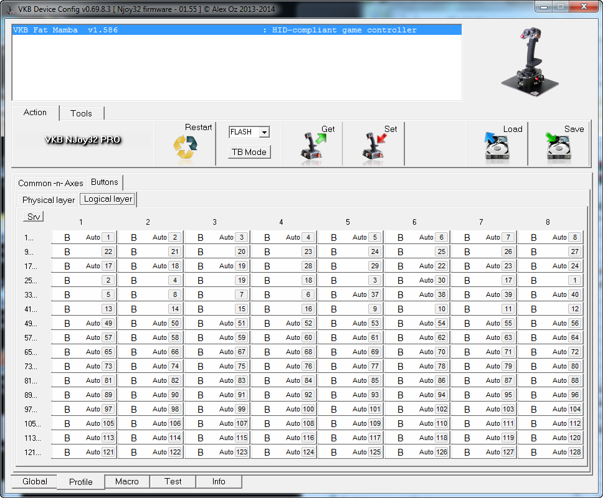This screenshot has width=603, height=498.
Task: Switch to the Physical layer tab
Action: pyautogui.click(x=49, y=200)
